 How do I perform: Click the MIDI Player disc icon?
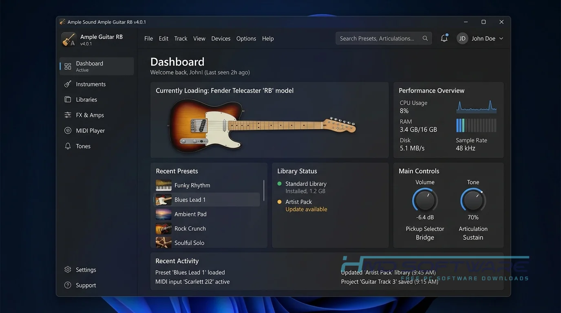(x=68, y=130)
